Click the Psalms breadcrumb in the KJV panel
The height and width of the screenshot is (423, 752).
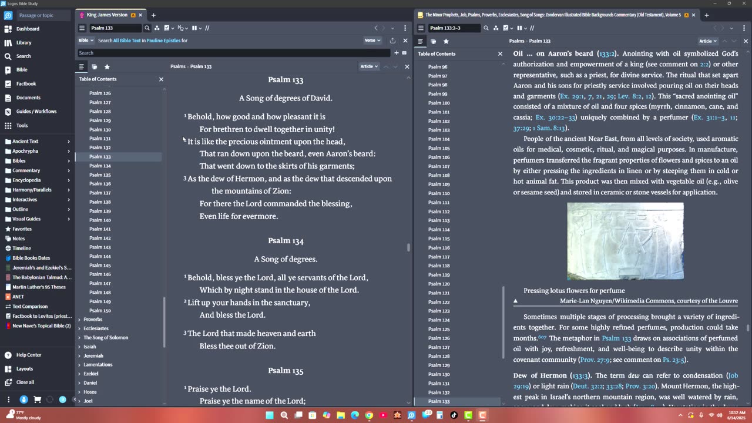point(177,66)
